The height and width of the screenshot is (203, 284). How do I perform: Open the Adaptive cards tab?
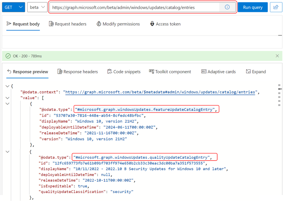pyautogui.click(x=218, y=72)
